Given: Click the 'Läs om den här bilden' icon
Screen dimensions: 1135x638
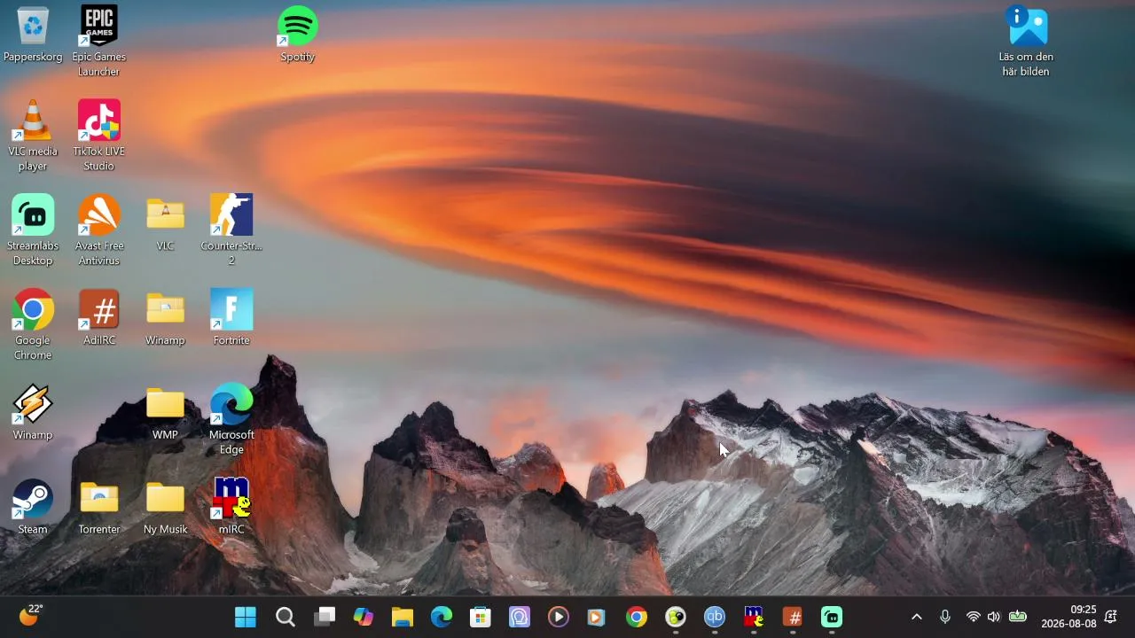Looking at the screenshot, I should (1027, 41).
